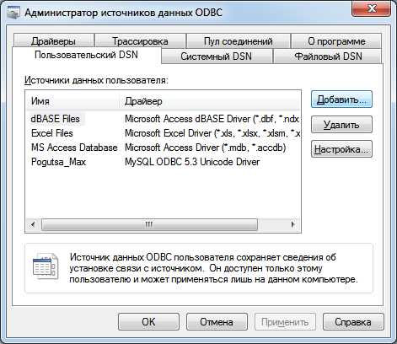Open the Пул соединений tab
The width and height of the screenshot is (397, 344).
(239, 41)
